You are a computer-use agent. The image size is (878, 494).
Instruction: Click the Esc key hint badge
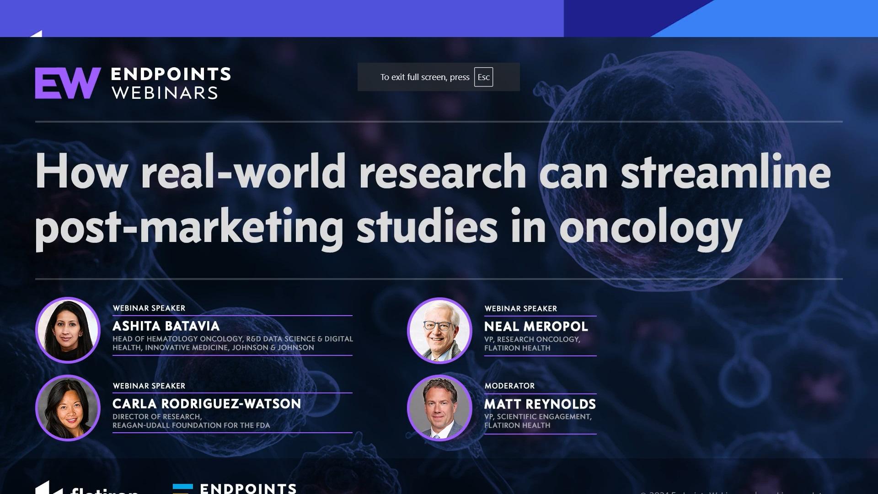pyautogui.click(x=483, y=77)
